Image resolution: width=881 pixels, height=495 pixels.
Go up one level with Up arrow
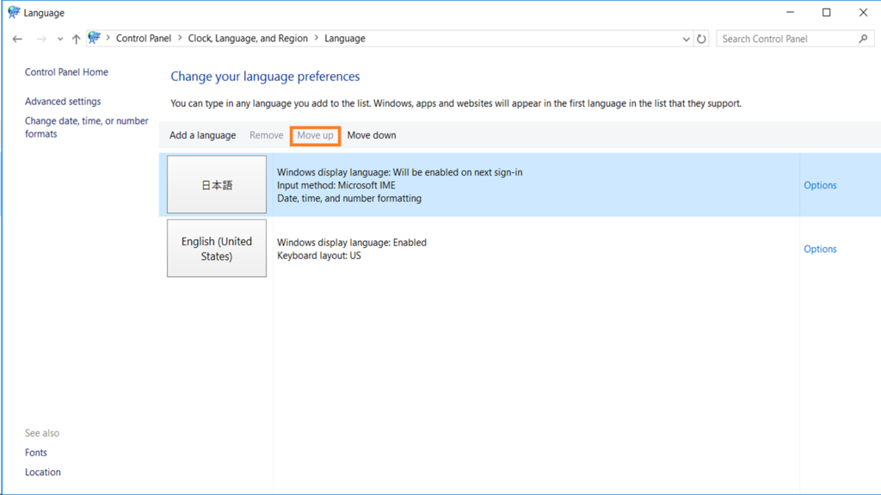point(76,39)
